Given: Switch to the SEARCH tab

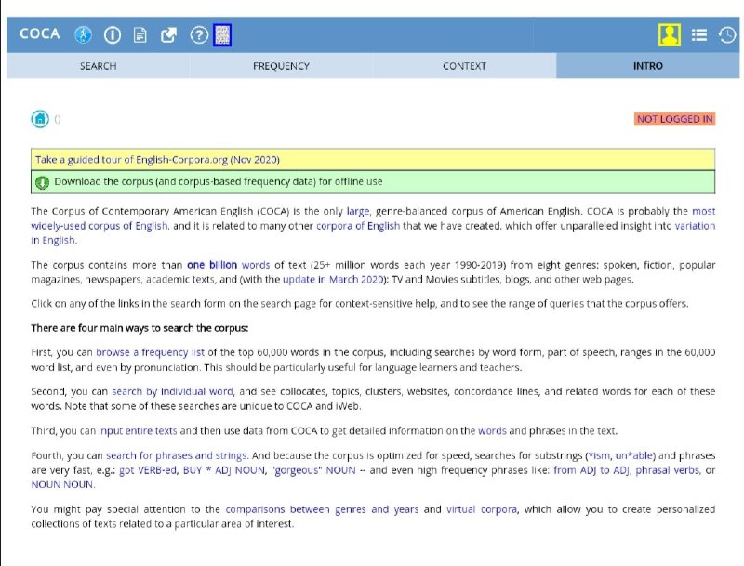Looking at the screenshot, I should [99, 66].
